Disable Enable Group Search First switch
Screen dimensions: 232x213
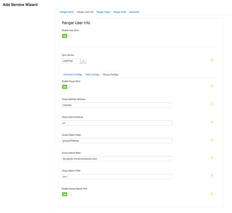coord(67,194)
